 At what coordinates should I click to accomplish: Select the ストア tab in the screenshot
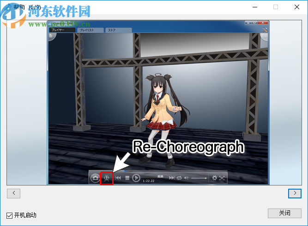click(x=119, y=30)
